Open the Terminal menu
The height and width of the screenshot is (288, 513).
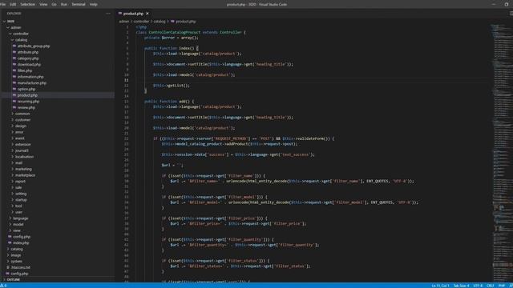click(79, 5)
